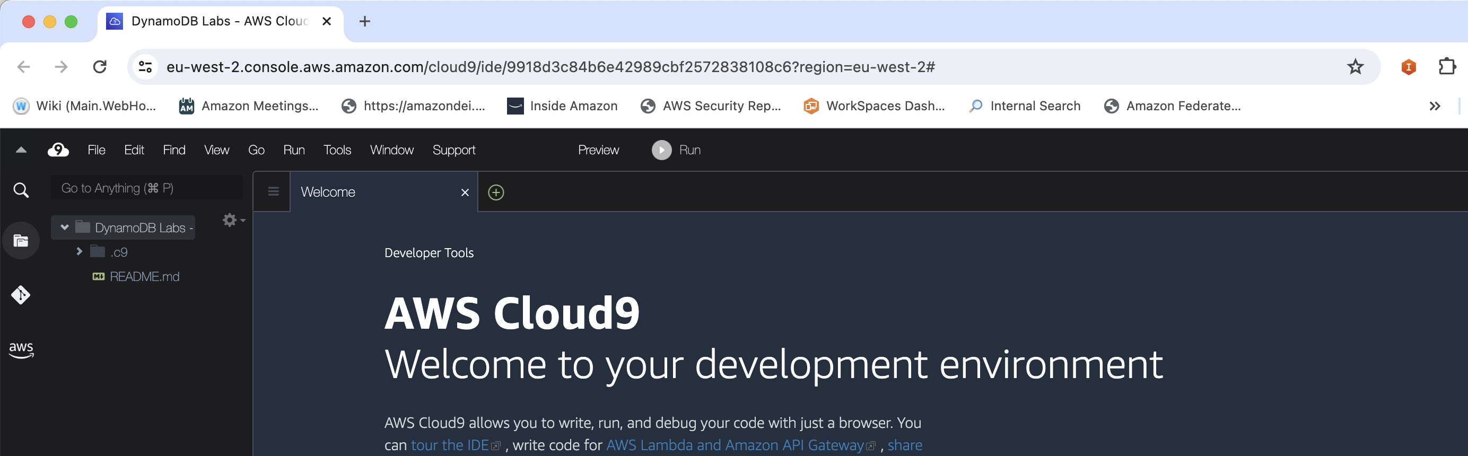This screenshot has height=456, width=1468.
Task: Open the Run menu
Action: (294, 150)
